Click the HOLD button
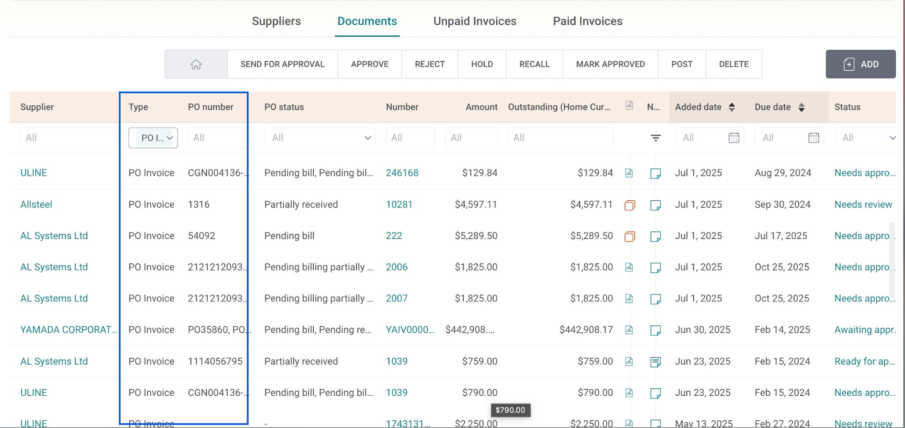 tap(482, 64)
